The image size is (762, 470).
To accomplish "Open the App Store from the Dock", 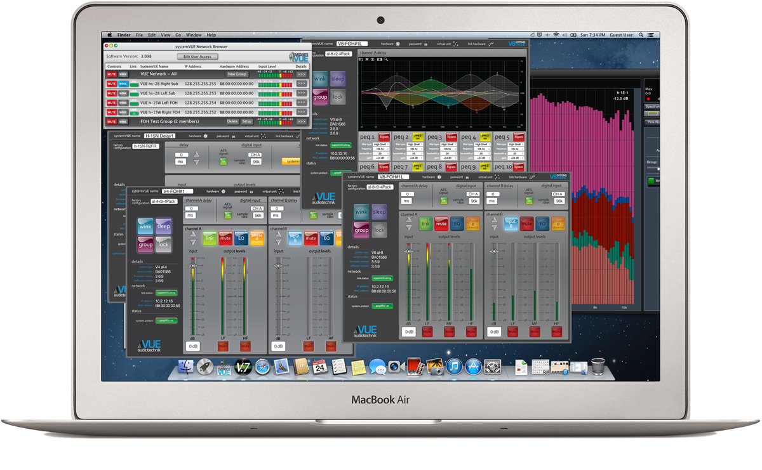I will click(x=472, y=366).
